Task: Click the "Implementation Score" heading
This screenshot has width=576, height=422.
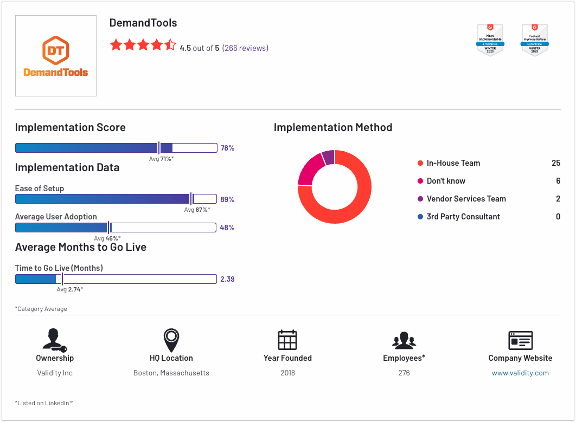Action: point(70,127)
